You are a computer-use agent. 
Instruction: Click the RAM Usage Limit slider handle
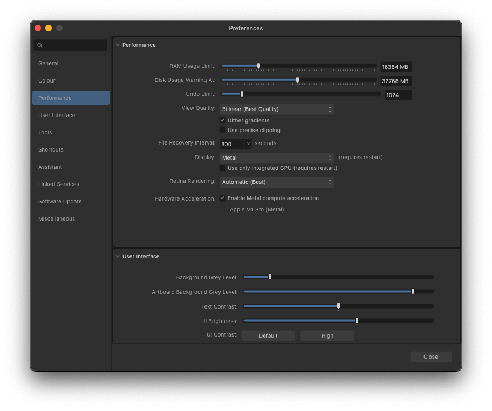click(x=258, y=66)
